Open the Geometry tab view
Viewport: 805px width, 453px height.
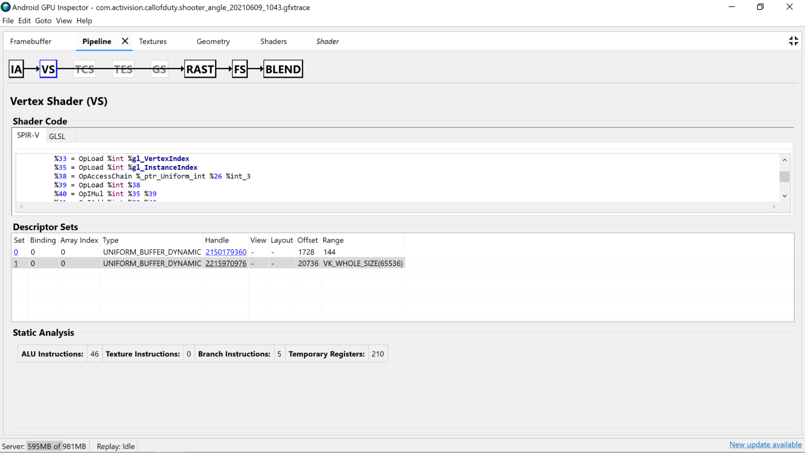click(x=213, y=41)
